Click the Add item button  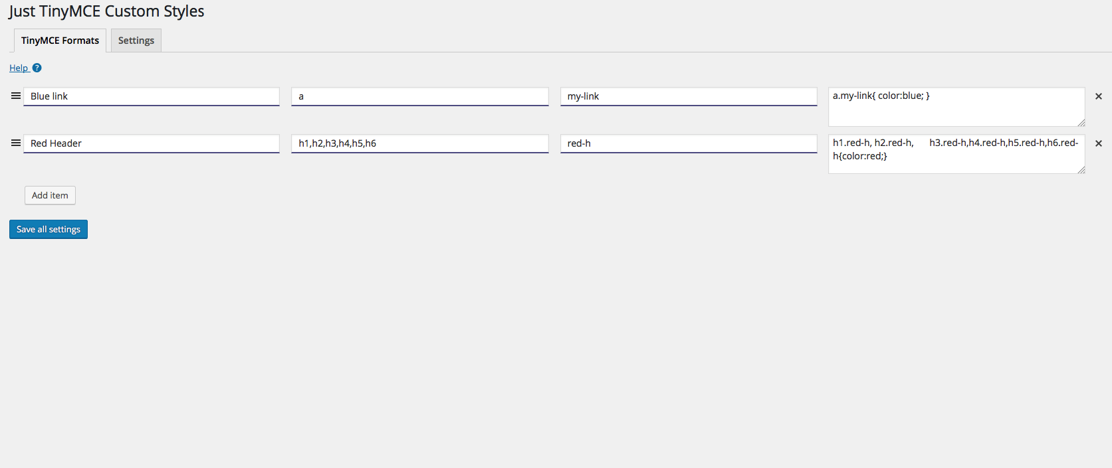(50, 195)
